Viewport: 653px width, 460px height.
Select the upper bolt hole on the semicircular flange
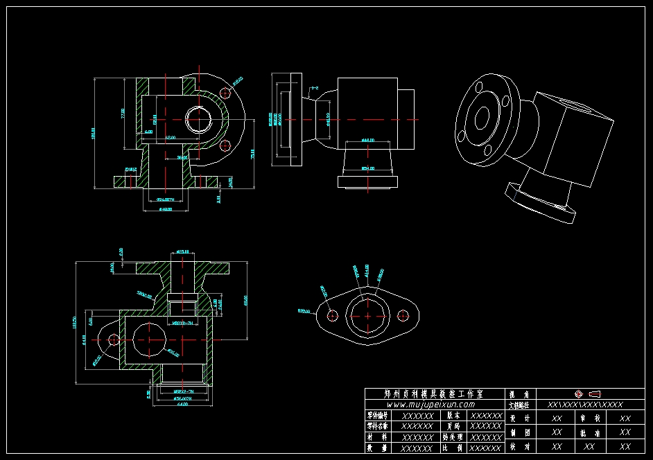(x=224, y=92)
